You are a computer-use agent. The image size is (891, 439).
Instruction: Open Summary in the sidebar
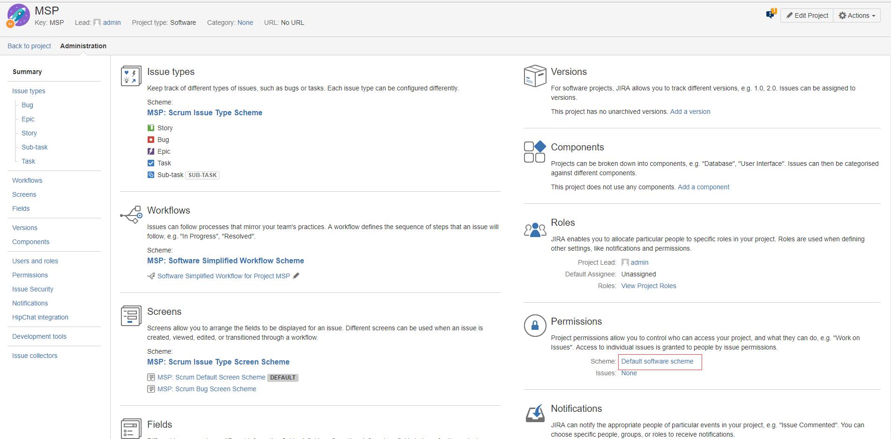click(27, 72)
